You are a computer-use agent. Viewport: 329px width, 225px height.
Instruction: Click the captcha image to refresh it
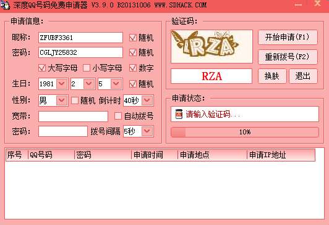coord(211,46)
